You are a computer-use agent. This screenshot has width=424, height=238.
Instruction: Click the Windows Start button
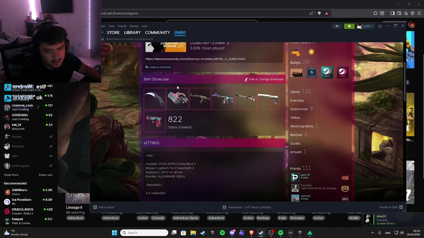[114, 233]
